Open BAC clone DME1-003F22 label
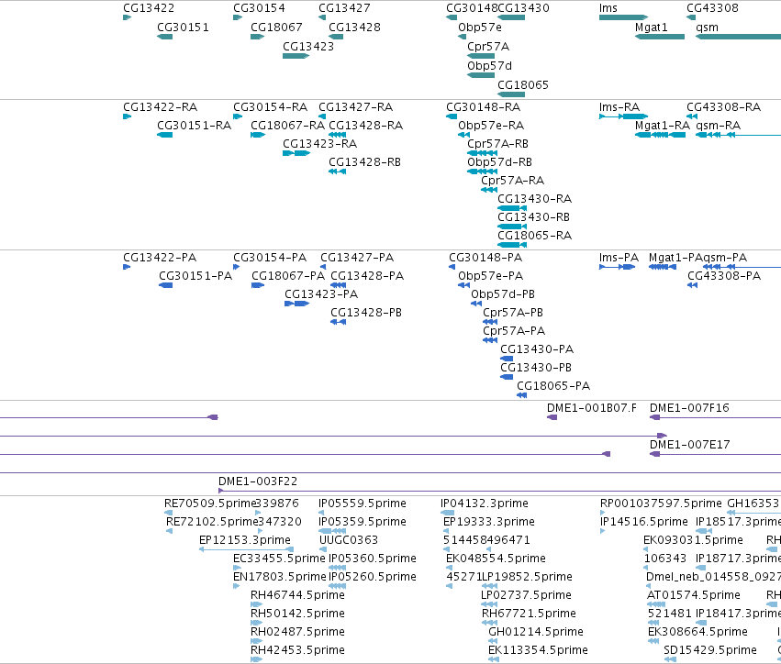This screenshot has width=781, height=664. click(258, 481)
